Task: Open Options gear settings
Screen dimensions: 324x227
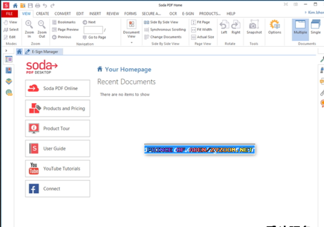Action: tap(275, 27)
